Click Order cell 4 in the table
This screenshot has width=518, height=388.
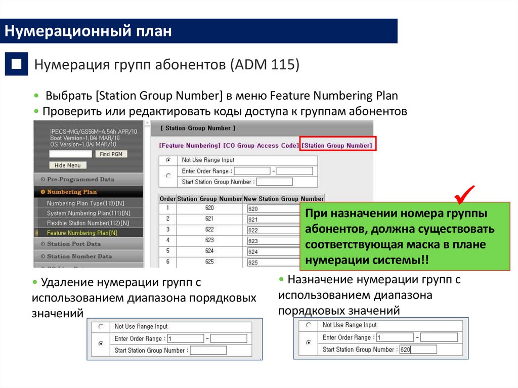coord(167,240)
